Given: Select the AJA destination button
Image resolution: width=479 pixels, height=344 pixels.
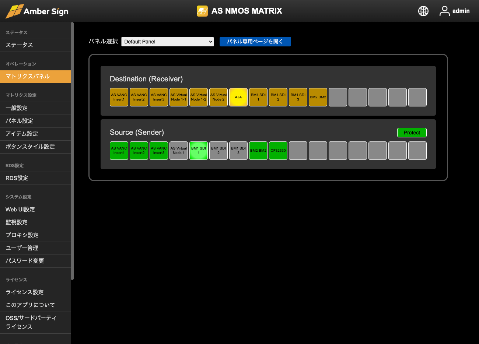Looking at the screenshot, I should pos(238,97).
